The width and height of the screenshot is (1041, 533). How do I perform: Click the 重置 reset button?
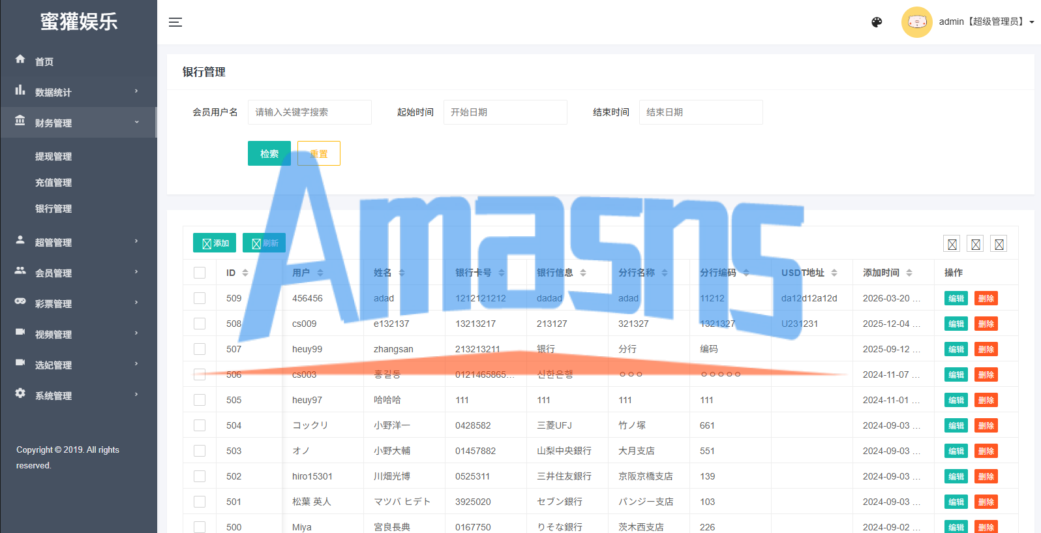[x=319, y=153]
